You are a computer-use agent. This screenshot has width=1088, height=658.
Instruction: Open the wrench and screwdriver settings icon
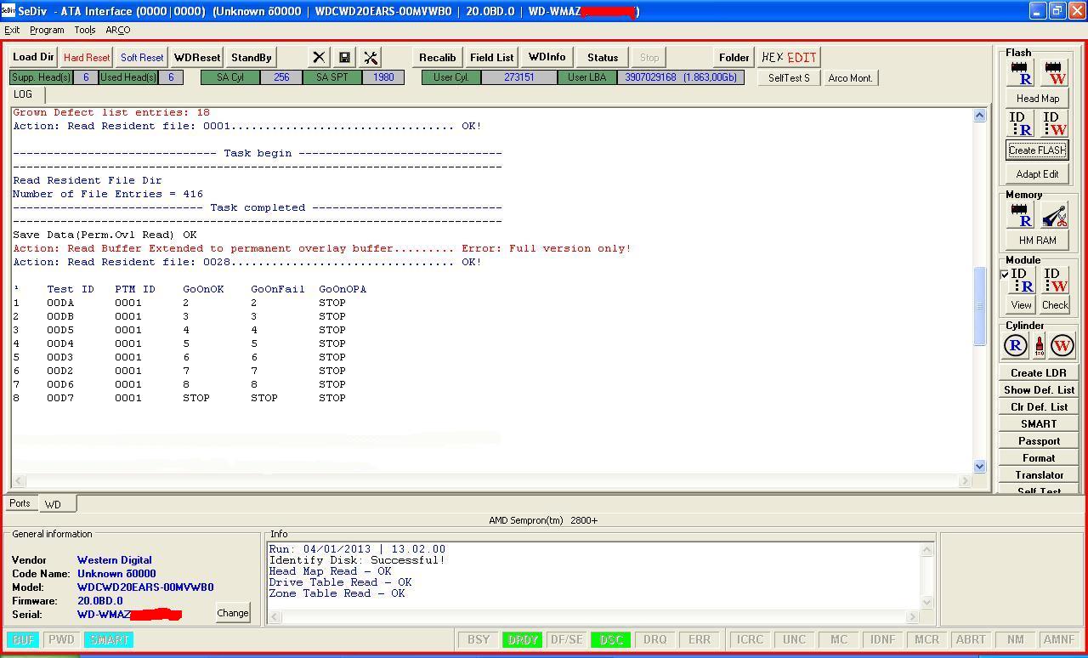tap(371, 58)
